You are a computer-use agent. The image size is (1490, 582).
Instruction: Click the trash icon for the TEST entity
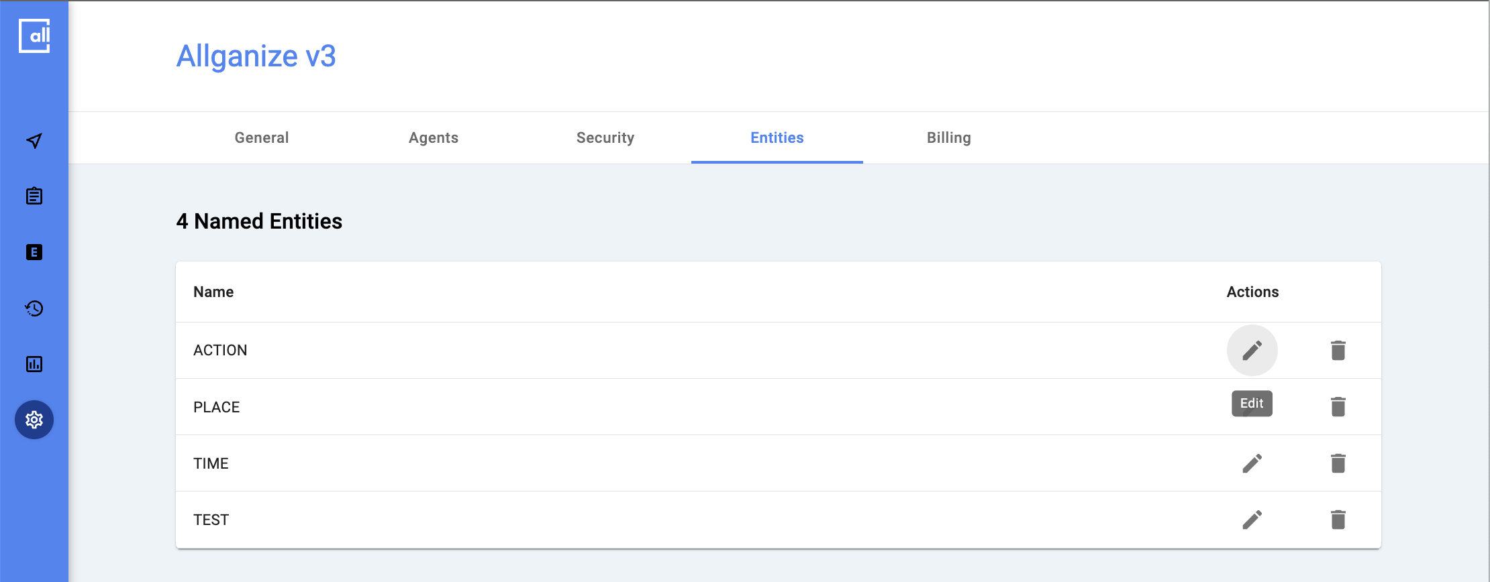click(x=1338, y=520)
